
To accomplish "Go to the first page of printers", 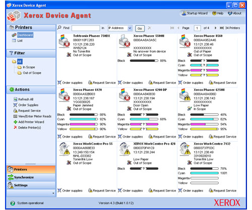I will 172,28.
